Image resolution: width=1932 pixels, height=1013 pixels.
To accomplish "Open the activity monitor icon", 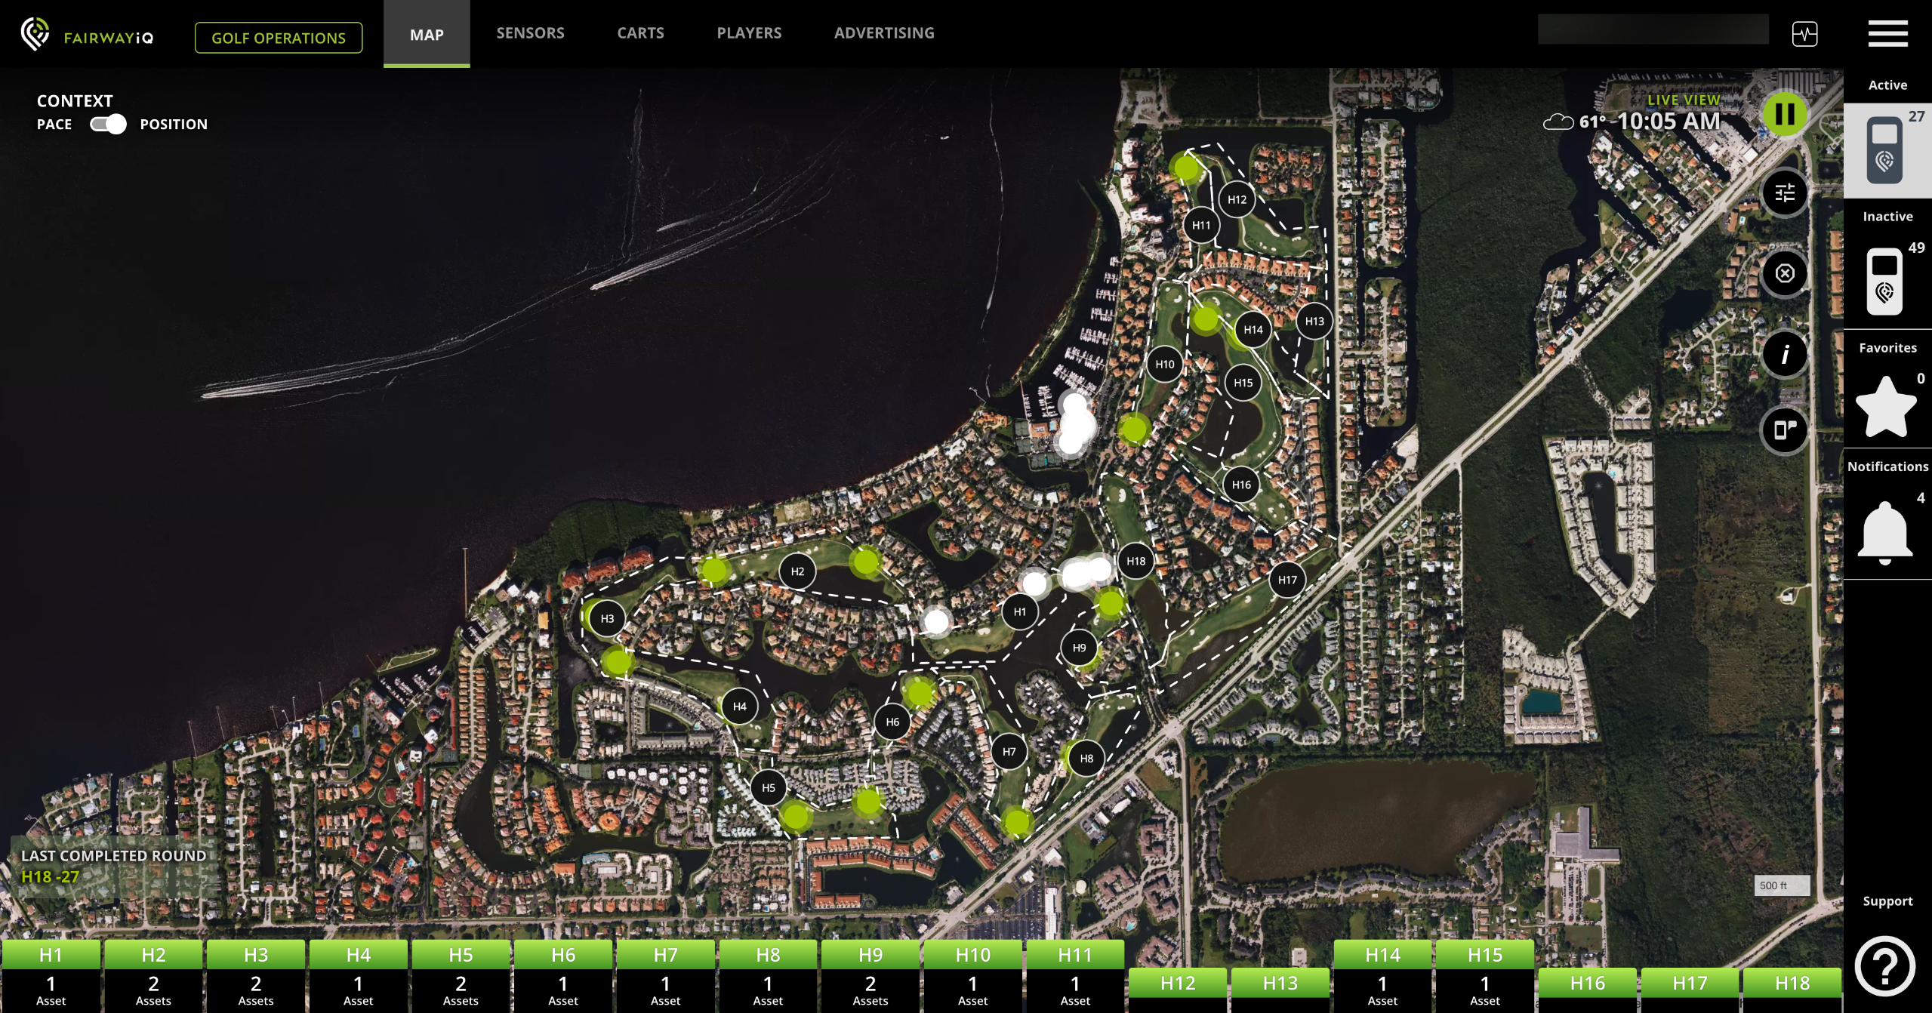I will click(x=1804, y=34).
